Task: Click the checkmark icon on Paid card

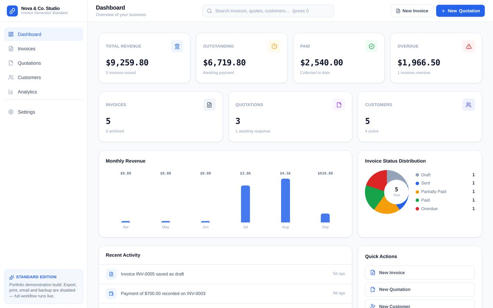Action: click(371, 46)
